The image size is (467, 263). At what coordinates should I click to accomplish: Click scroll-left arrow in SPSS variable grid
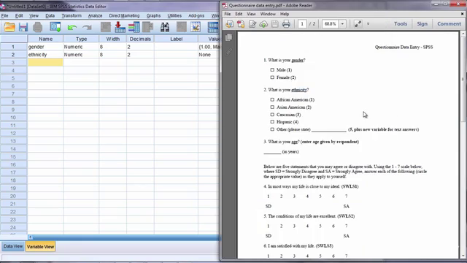pyautogui.click(x=31, y=237)
